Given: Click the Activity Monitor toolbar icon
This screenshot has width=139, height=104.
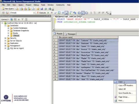Looking at the screenshot, I should [50, 9].
